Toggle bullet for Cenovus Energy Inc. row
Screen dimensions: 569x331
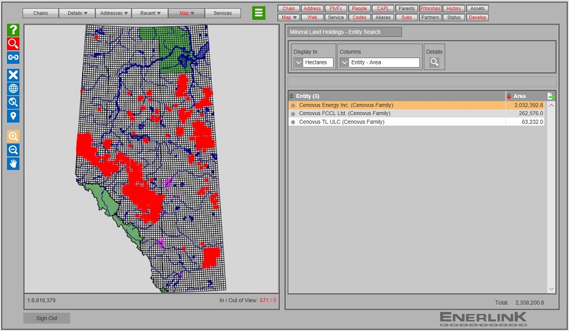point(293,105)
